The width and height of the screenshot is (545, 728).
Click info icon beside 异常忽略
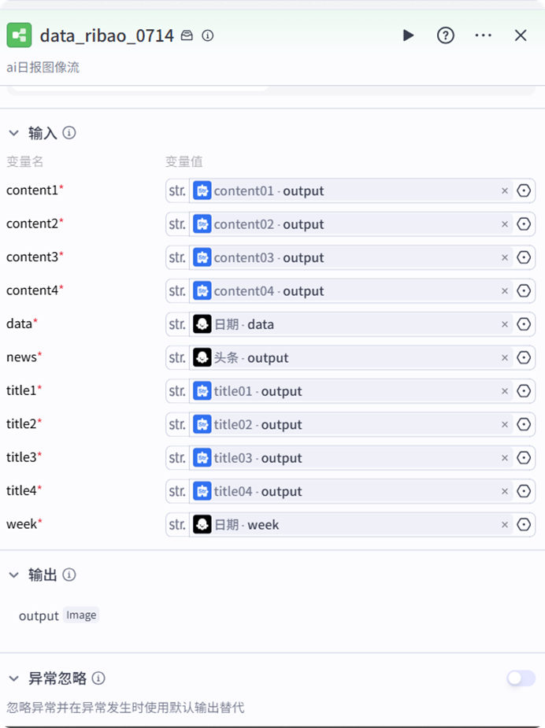(98, 678)
